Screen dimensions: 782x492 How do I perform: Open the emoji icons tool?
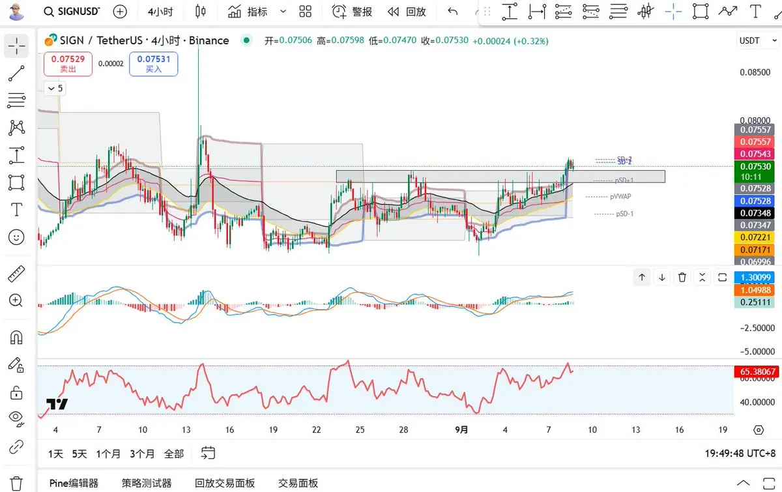click(17, 237)
